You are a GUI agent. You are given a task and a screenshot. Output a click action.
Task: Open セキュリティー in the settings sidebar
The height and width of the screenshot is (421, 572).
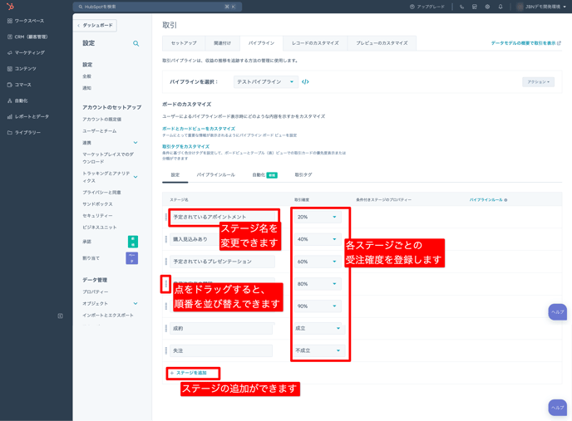(97, 216)
